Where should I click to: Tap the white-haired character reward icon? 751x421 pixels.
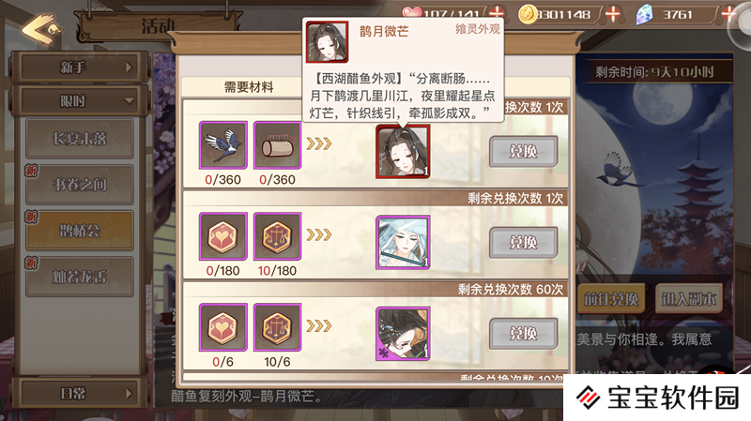(403, 242)
